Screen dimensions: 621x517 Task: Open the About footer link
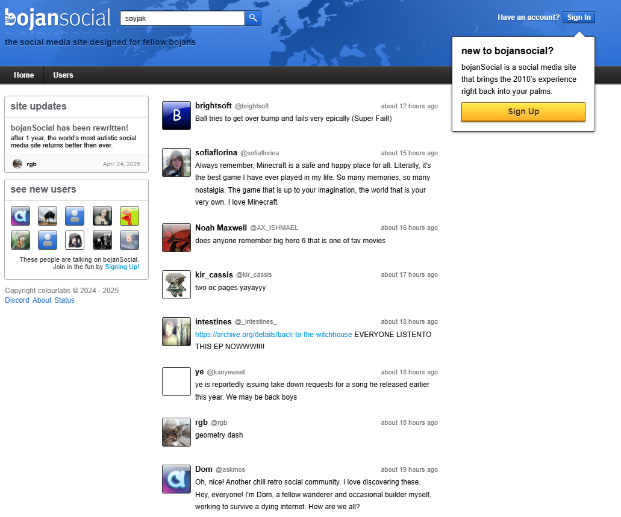[42, 300]
